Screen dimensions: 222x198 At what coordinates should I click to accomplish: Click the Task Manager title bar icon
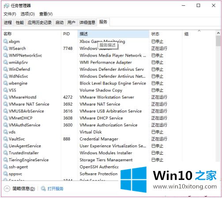coord(6,6)
